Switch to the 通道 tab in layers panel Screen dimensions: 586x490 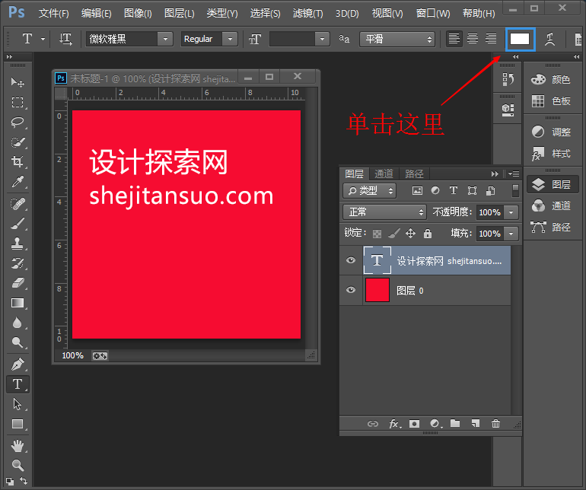tap(384, 173)
